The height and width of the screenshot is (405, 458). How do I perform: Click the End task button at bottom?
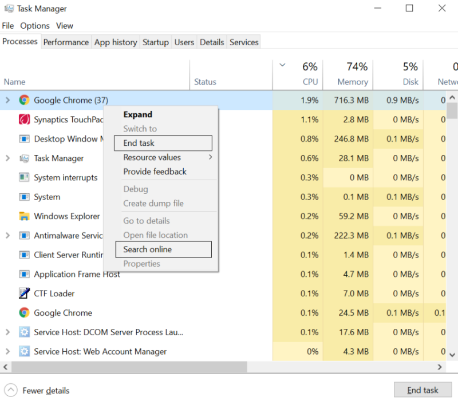tap(423, 390)
